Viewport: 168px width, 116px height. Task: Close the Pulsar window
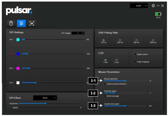163,6
